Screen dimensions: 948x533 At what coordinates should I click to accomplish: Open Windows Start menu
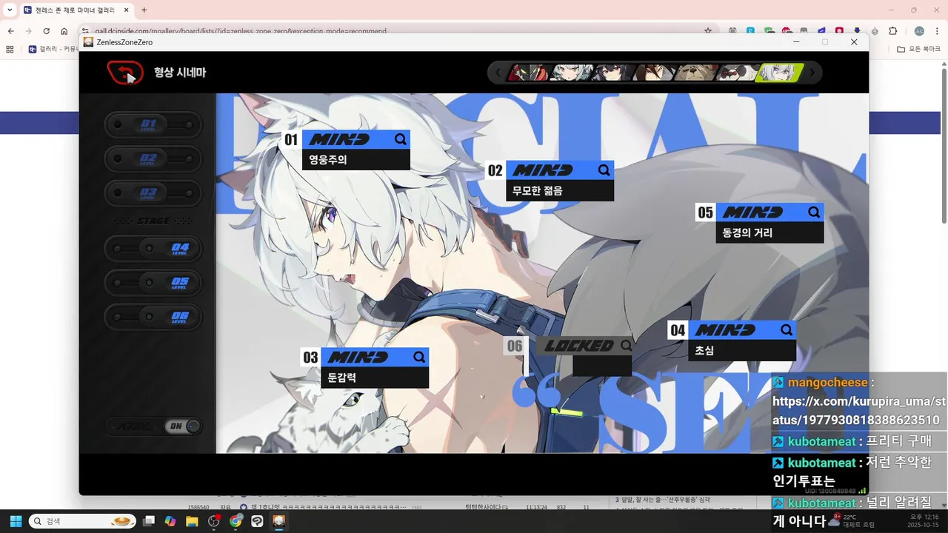(16, 521)
